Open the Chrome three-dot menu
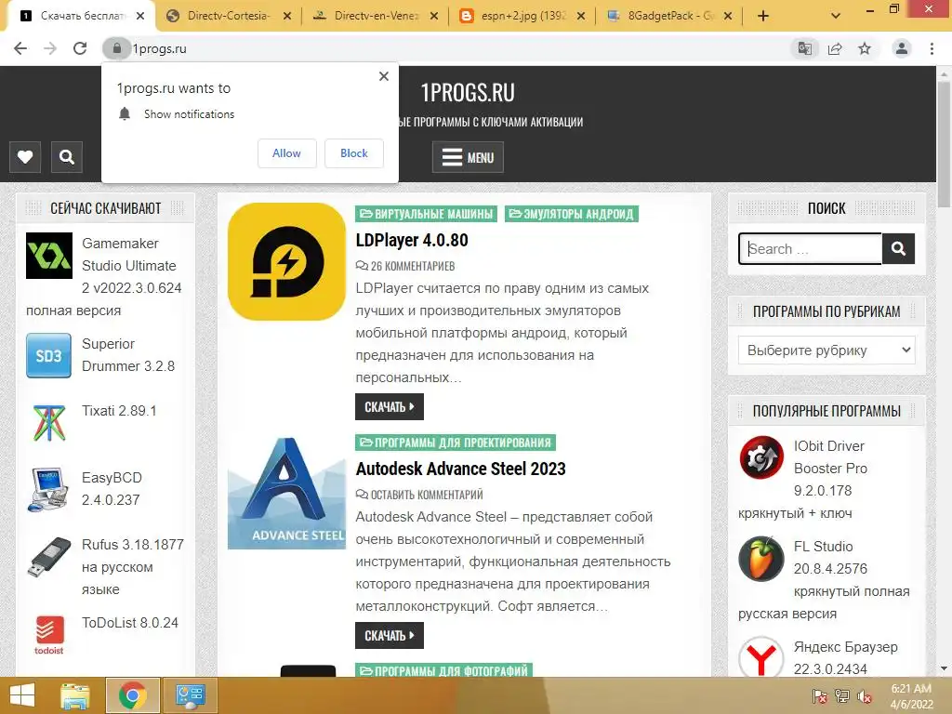This screenshot has height=714, width=952. 932,48
